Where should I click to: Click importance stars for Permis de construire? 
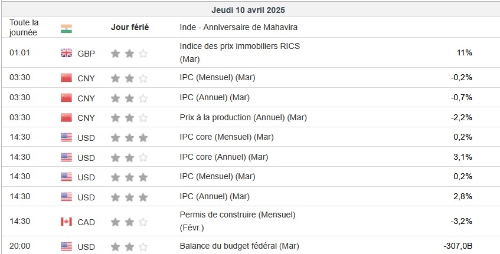129,222
